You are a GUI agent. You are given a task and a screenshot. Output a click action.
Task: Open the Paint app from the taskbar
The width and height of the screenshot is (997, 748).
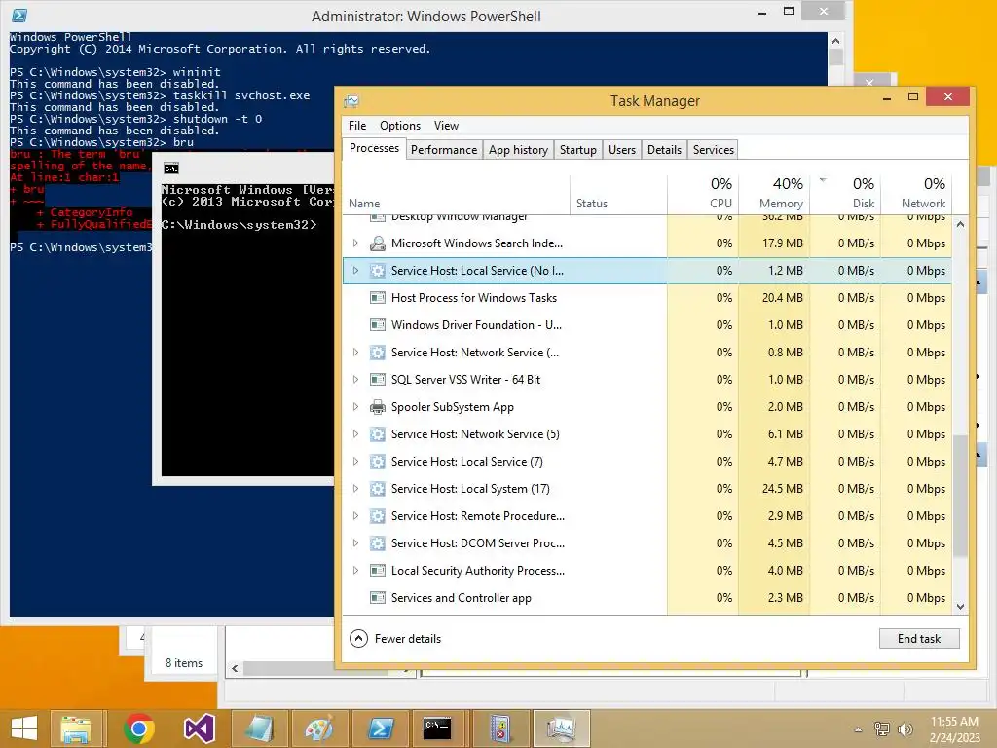click(319, 729)
